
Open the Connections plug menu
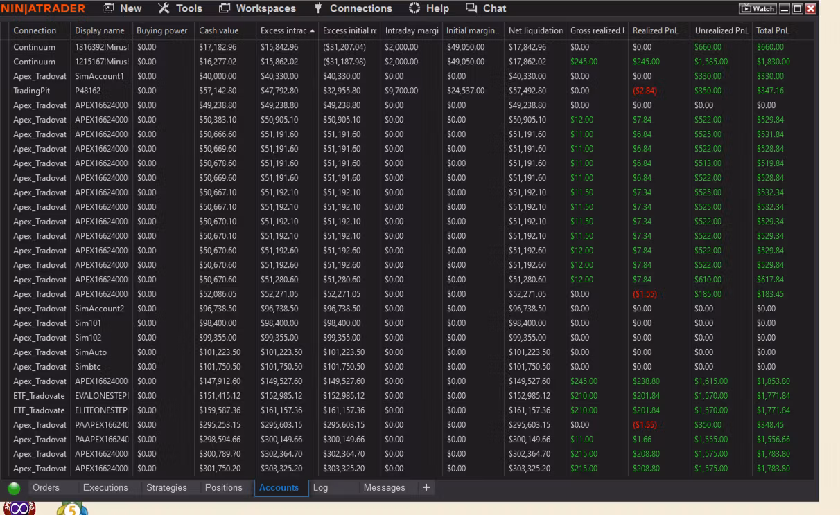[353, 9]
